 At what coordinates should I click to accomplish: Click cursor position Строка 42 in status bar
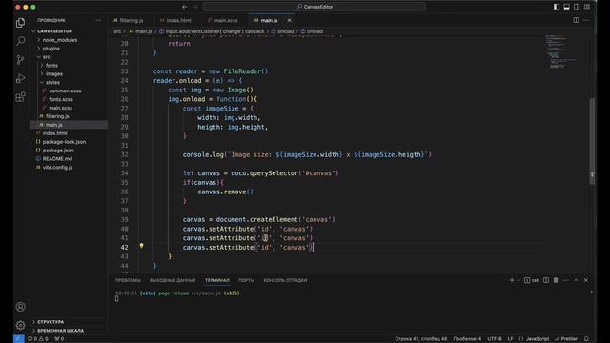point(421,339)
